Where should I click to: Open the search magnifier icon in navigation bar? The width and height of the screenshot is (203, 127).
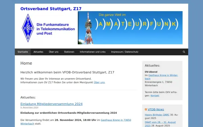coord(184,52)
